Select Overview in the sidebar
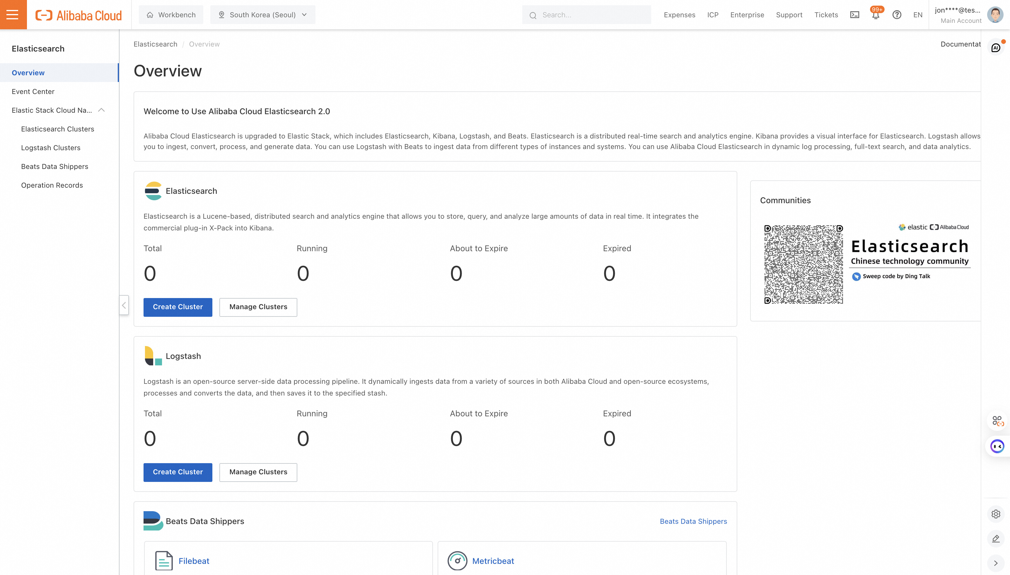Screen dimensions: 1010x575 click(59, 73)
